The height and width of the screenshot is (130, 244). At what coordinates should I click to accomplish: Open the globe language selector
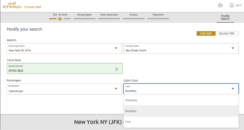click(220, 5)
